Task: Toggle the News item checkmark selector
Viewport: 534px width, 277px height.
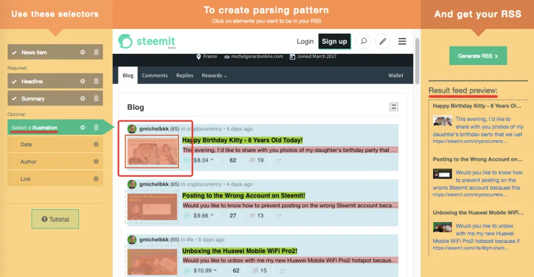Action: point(14,52)
